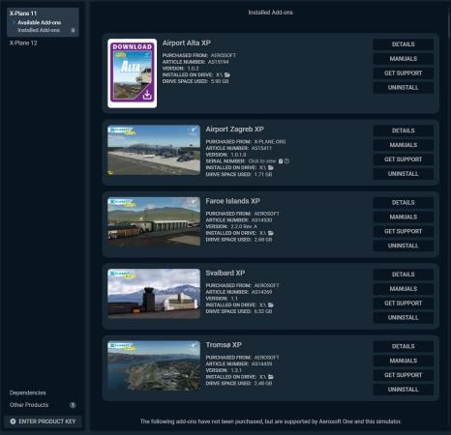Click Enter Product Key button

coord(43,421)
